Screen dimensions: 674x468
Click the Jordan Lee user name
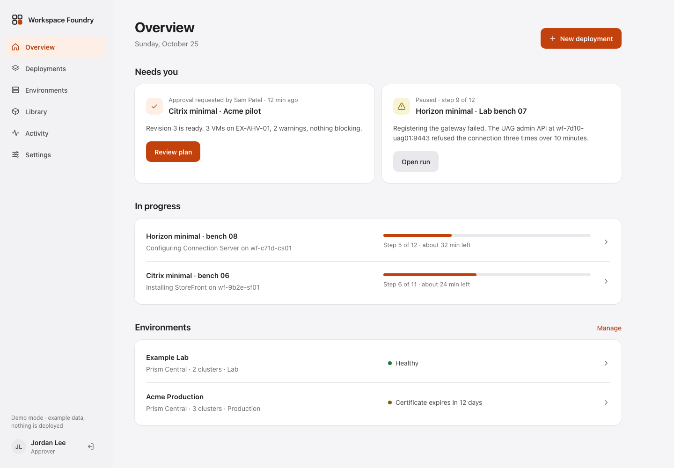click(x=48, y=443)
